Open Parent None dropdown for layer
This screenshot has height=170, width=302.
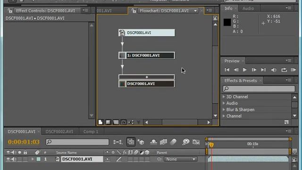(180, 159)
